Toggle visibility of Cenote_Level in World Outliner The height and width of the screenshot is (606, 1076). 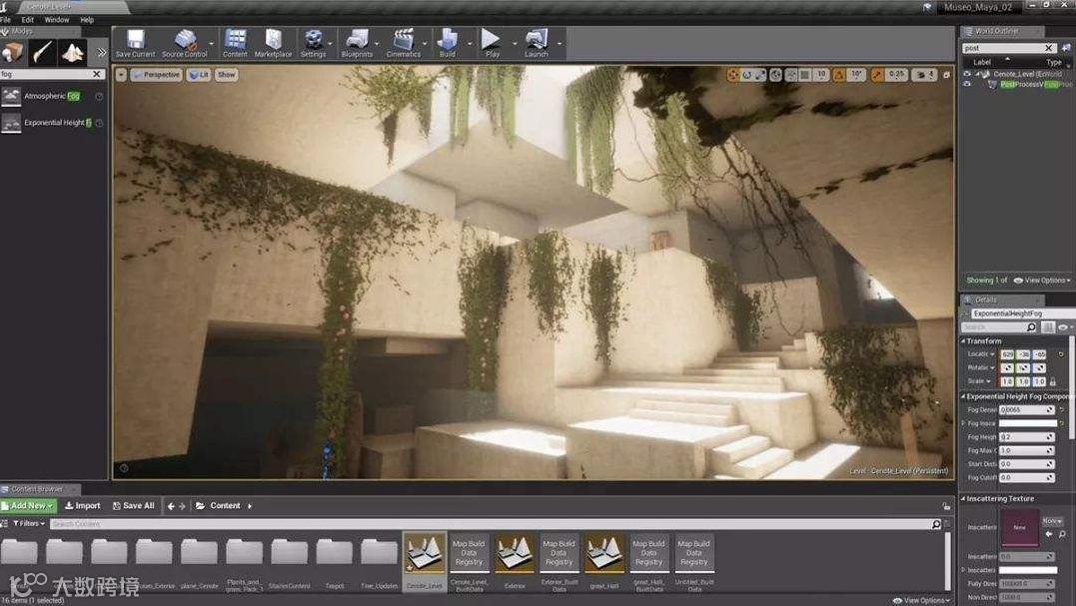click(966, 74)
